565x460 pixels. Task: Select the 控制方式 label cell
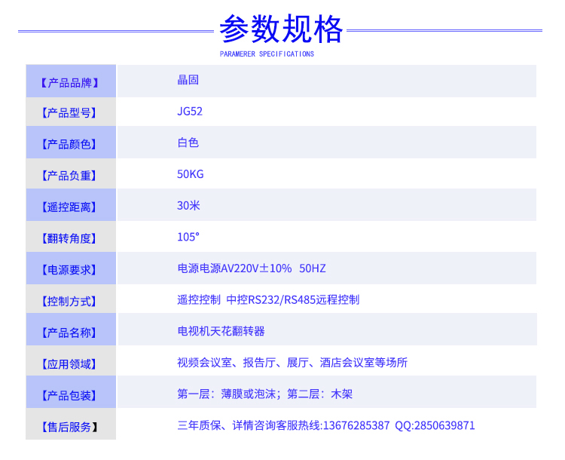71,302
